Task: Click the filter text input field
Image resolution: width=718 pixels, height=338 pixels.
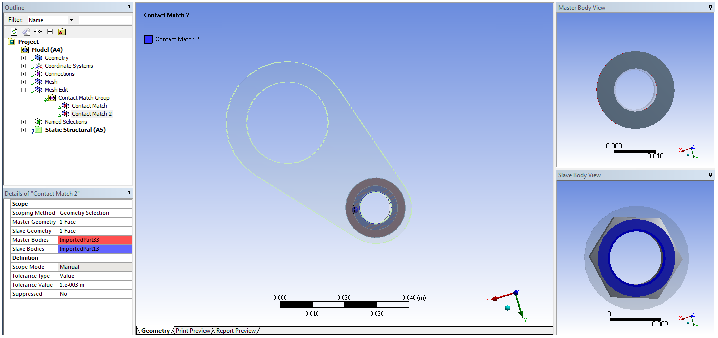Action: pos(105,20)
